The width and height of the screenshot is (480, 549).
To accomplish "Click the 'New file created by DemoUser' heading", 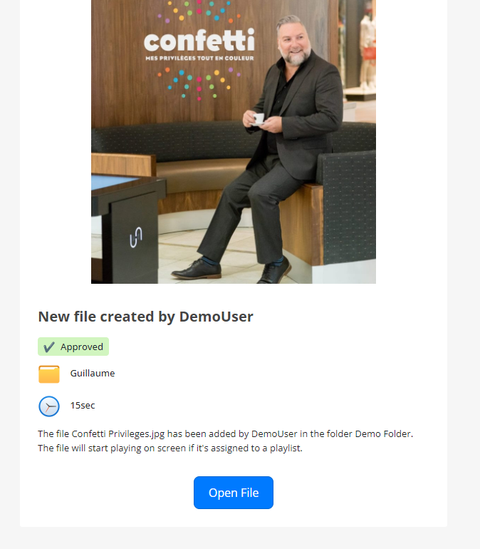I will pos(145,317).
